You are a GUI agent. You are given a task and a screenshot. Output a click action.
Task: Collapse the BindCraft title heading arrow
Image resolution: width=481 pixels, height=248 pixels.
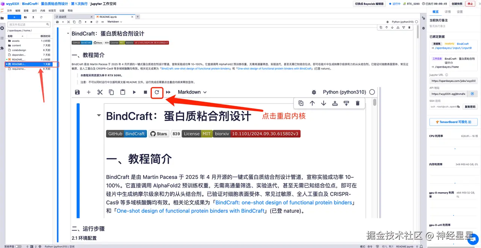tap(68, 33)
